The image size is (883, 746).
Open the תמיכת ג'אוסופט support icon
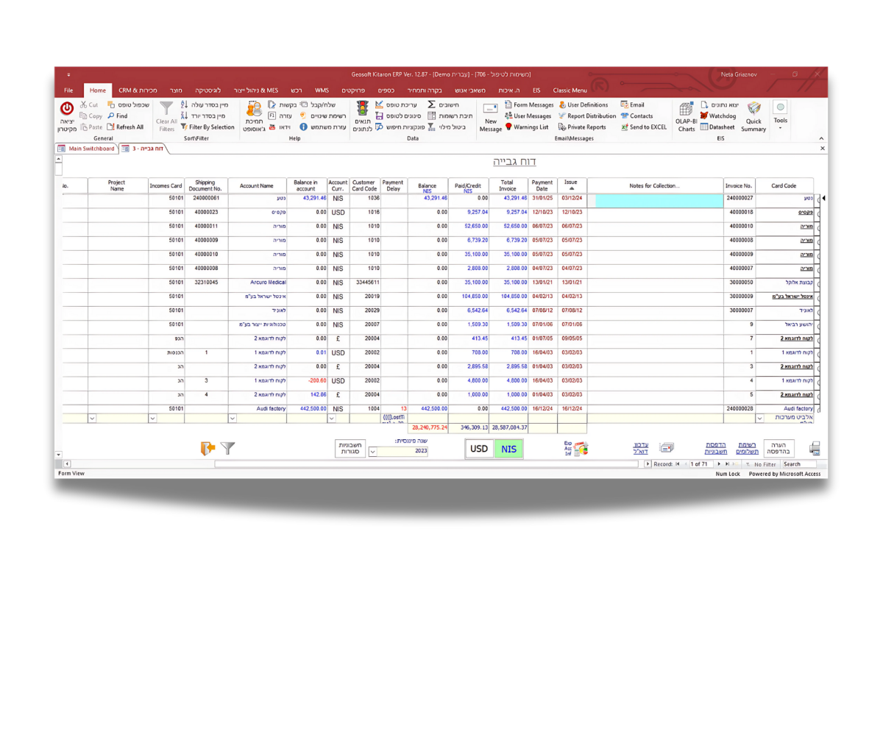254,116
